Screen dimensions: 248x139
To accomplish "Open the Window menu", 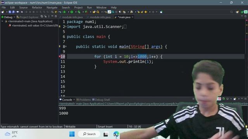I will pos(101,7).
